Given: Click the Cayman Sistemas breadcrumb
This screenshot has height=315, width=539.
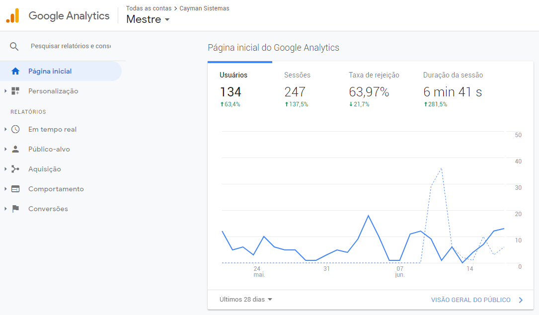Looking at the screenshot, I should [x=204, y=8].
